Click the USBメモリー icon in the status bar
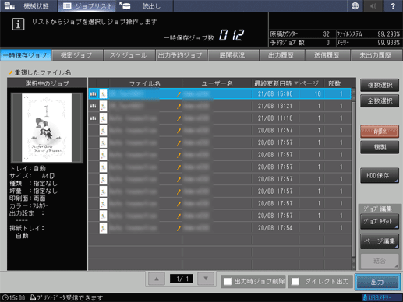403x302 pixels. (x=365, y=297)
